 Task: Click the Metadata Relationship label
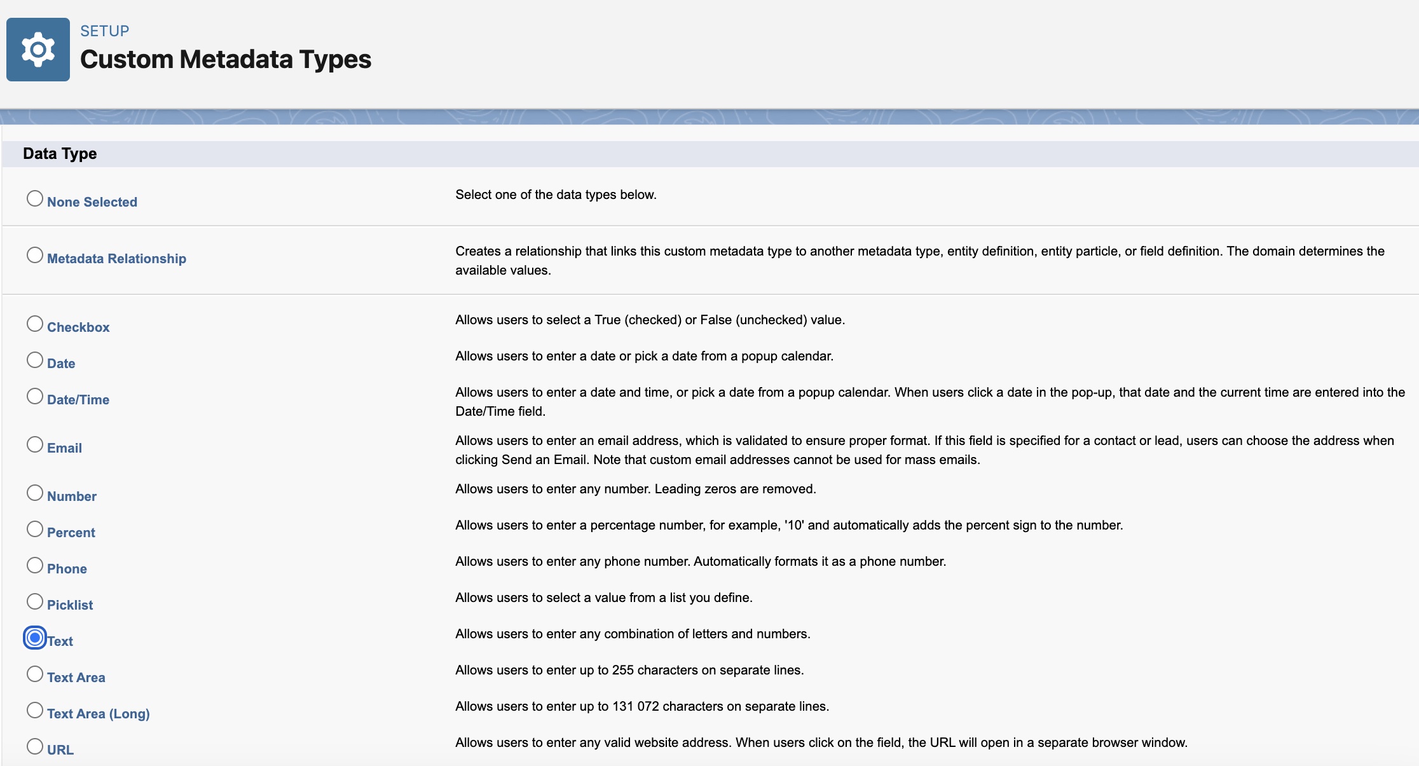click(116, 259)
